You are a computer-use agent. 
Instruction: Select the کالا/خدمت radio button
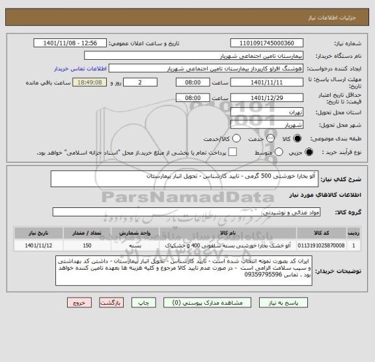tap(236, 138)
